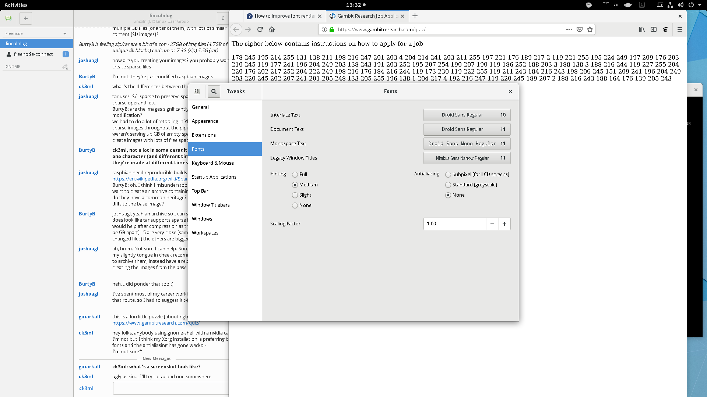Click the chat message input field
Image resolution: width=707 pixels, height=397 pixels.
click(x=171, y=388)
